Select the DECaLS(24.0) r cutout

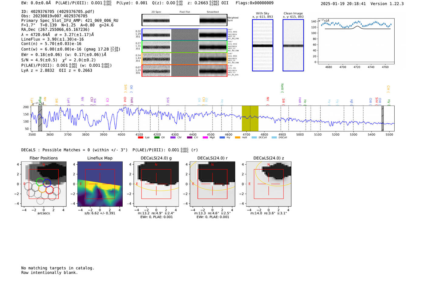[212, 184]
